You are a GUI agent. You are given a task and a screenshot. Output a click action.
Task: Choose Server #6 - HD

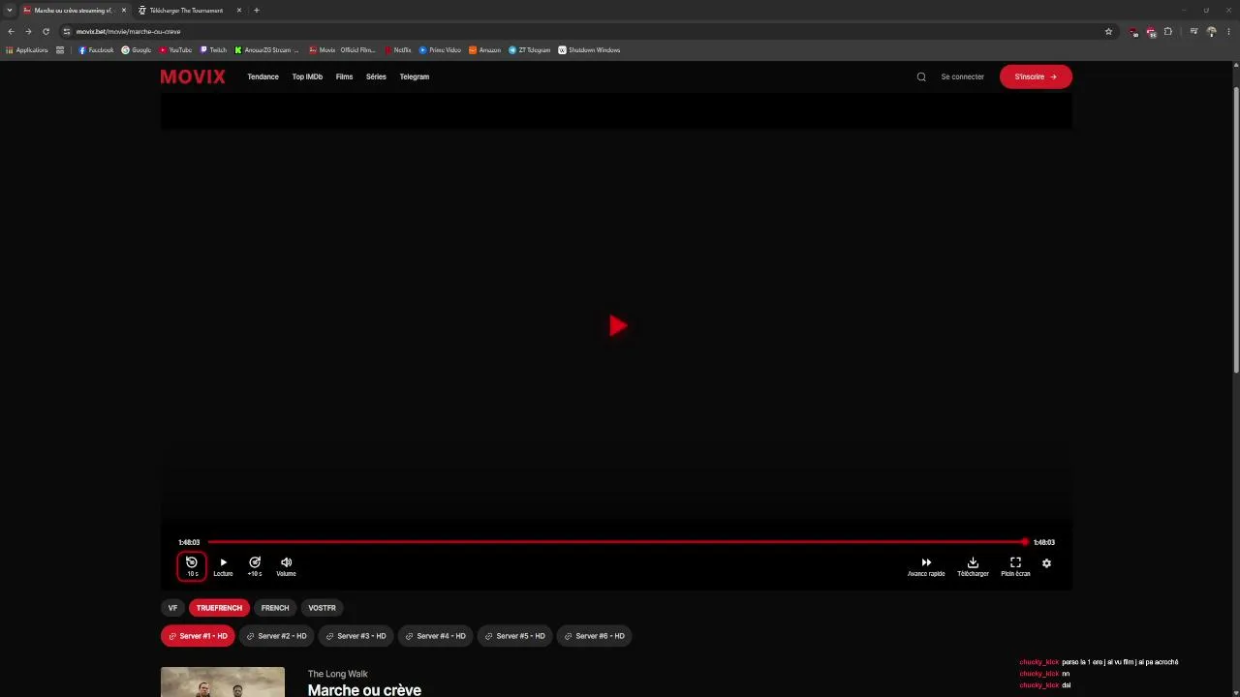pyautogui.click(x=595, y=636)
